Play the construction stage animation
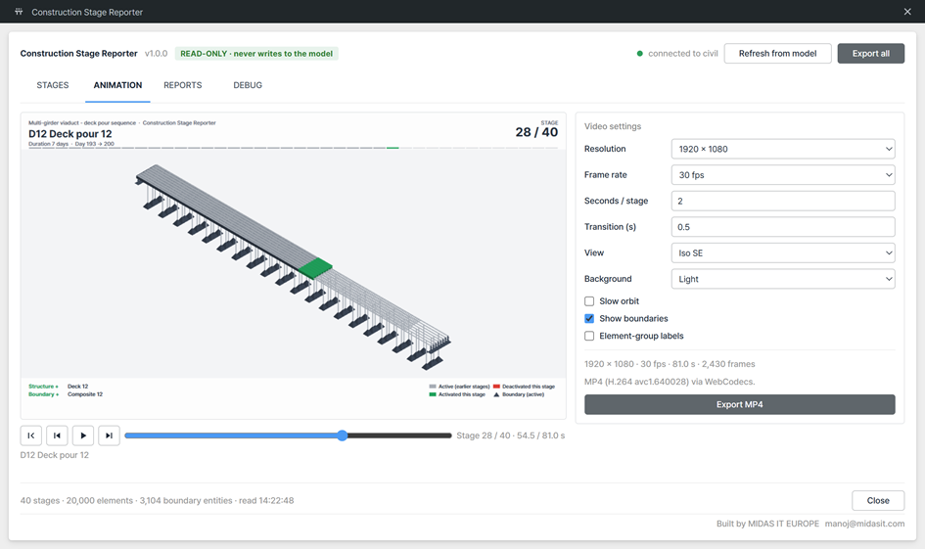 click(83, 435)
